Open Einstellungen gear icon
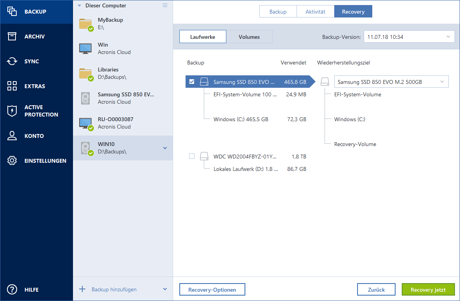 point(12,161)
